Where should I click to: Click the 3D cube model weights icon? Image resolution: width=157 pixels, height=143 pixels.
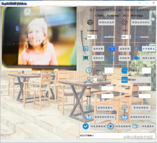tap(90, 22)
